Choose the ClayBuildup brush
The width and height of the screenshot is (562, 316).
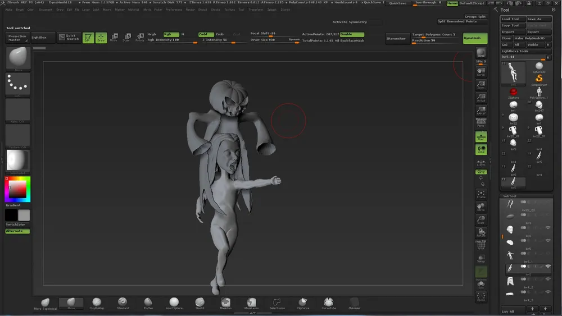pos(97,303)
